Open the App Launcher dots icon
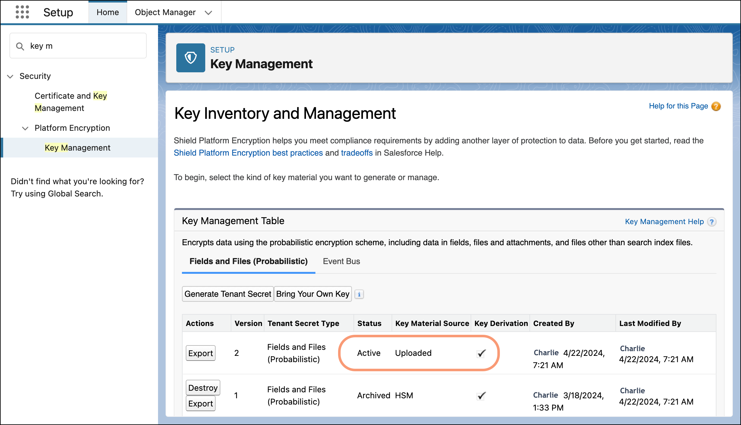The width and height of the screenshot is (741, 425). coord(22,12)
